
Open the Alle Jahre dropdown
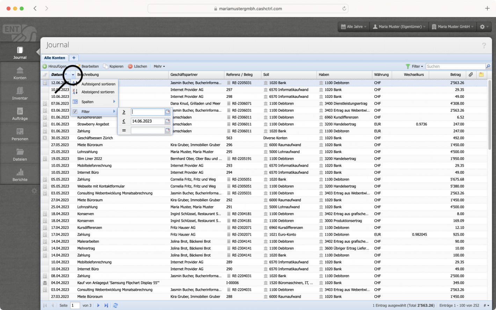coord(353,27)
